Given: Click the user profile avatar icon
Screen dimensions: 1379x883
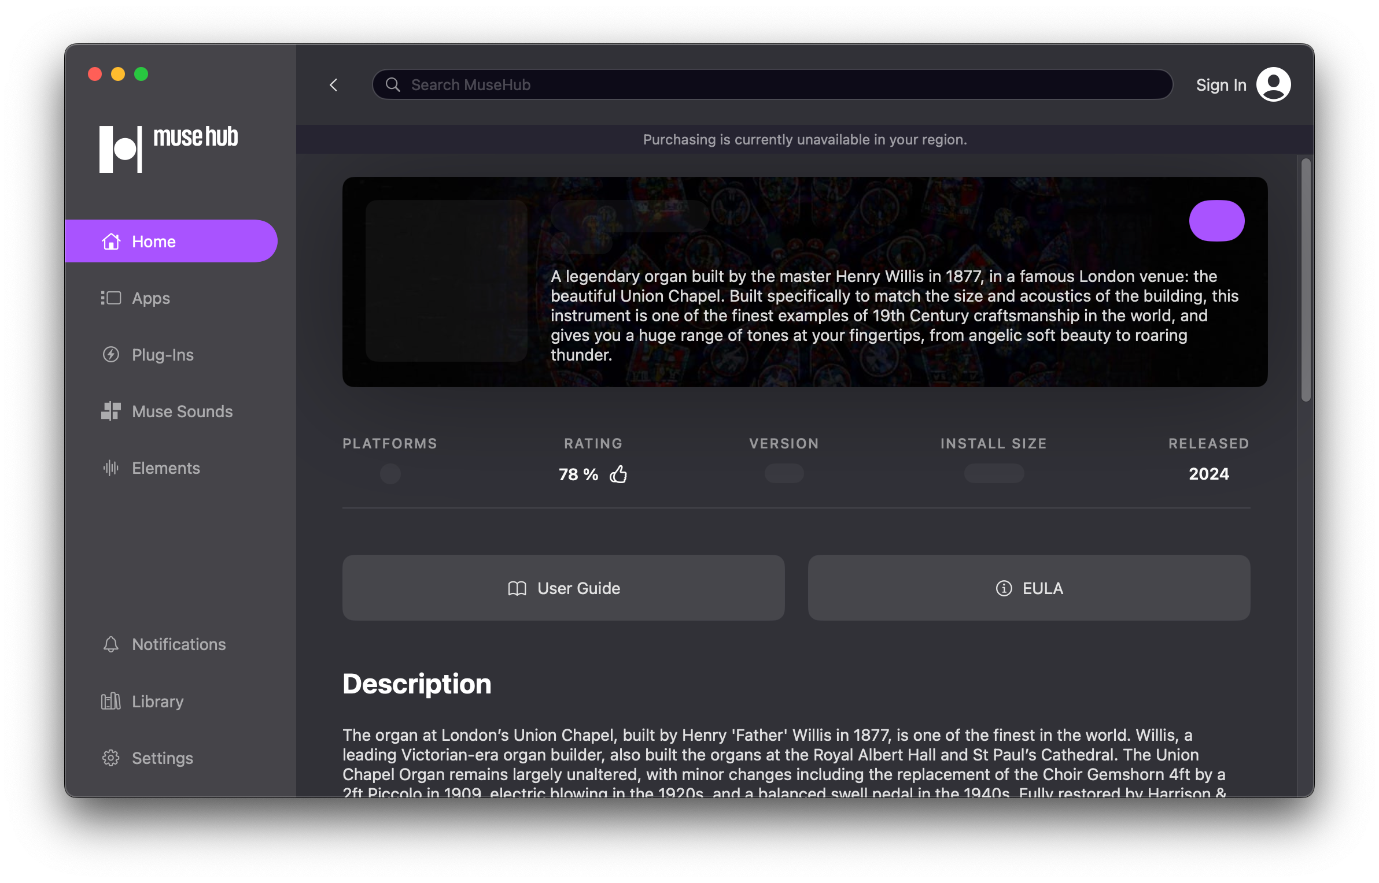Looking at the screenshot, I should 1273,84.
